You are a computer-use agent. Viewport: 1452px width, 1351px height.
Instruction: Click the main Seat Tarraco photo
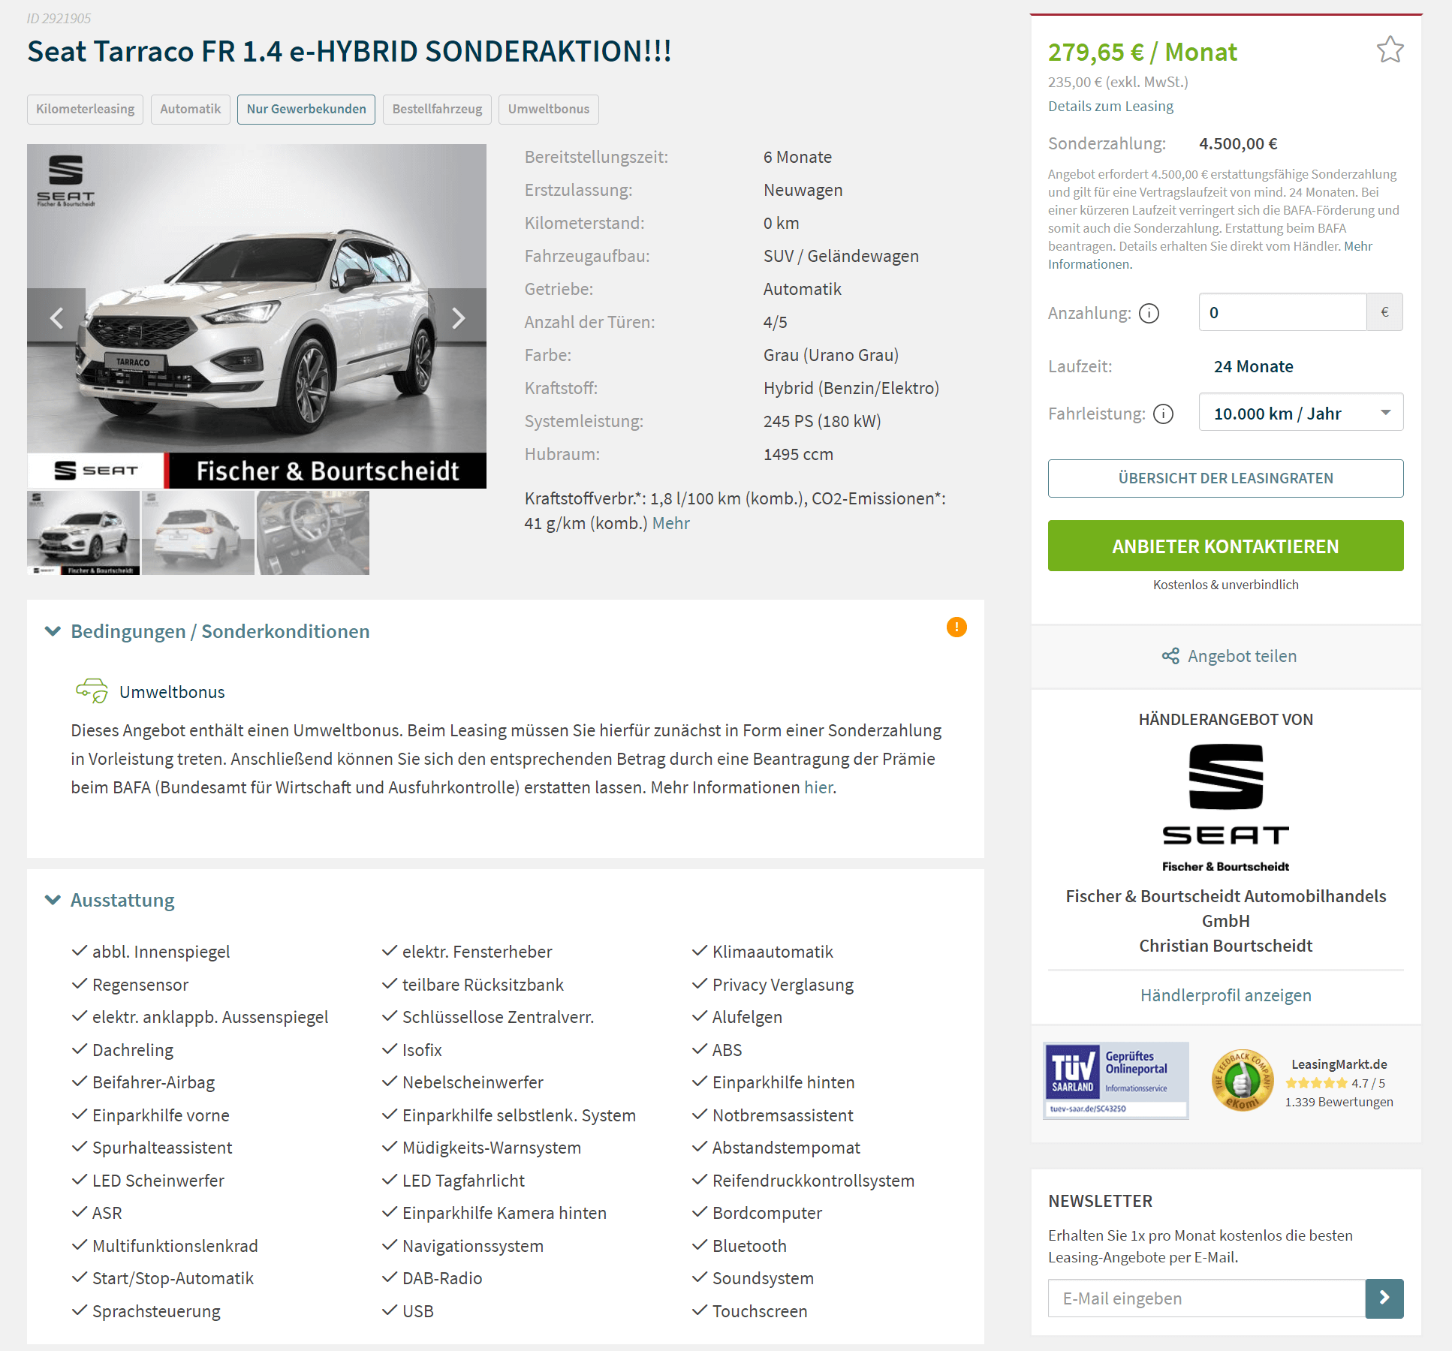(257, 316)
